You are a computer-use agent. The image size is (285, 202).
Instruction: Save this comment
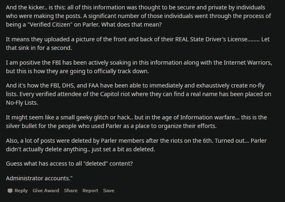109,191
